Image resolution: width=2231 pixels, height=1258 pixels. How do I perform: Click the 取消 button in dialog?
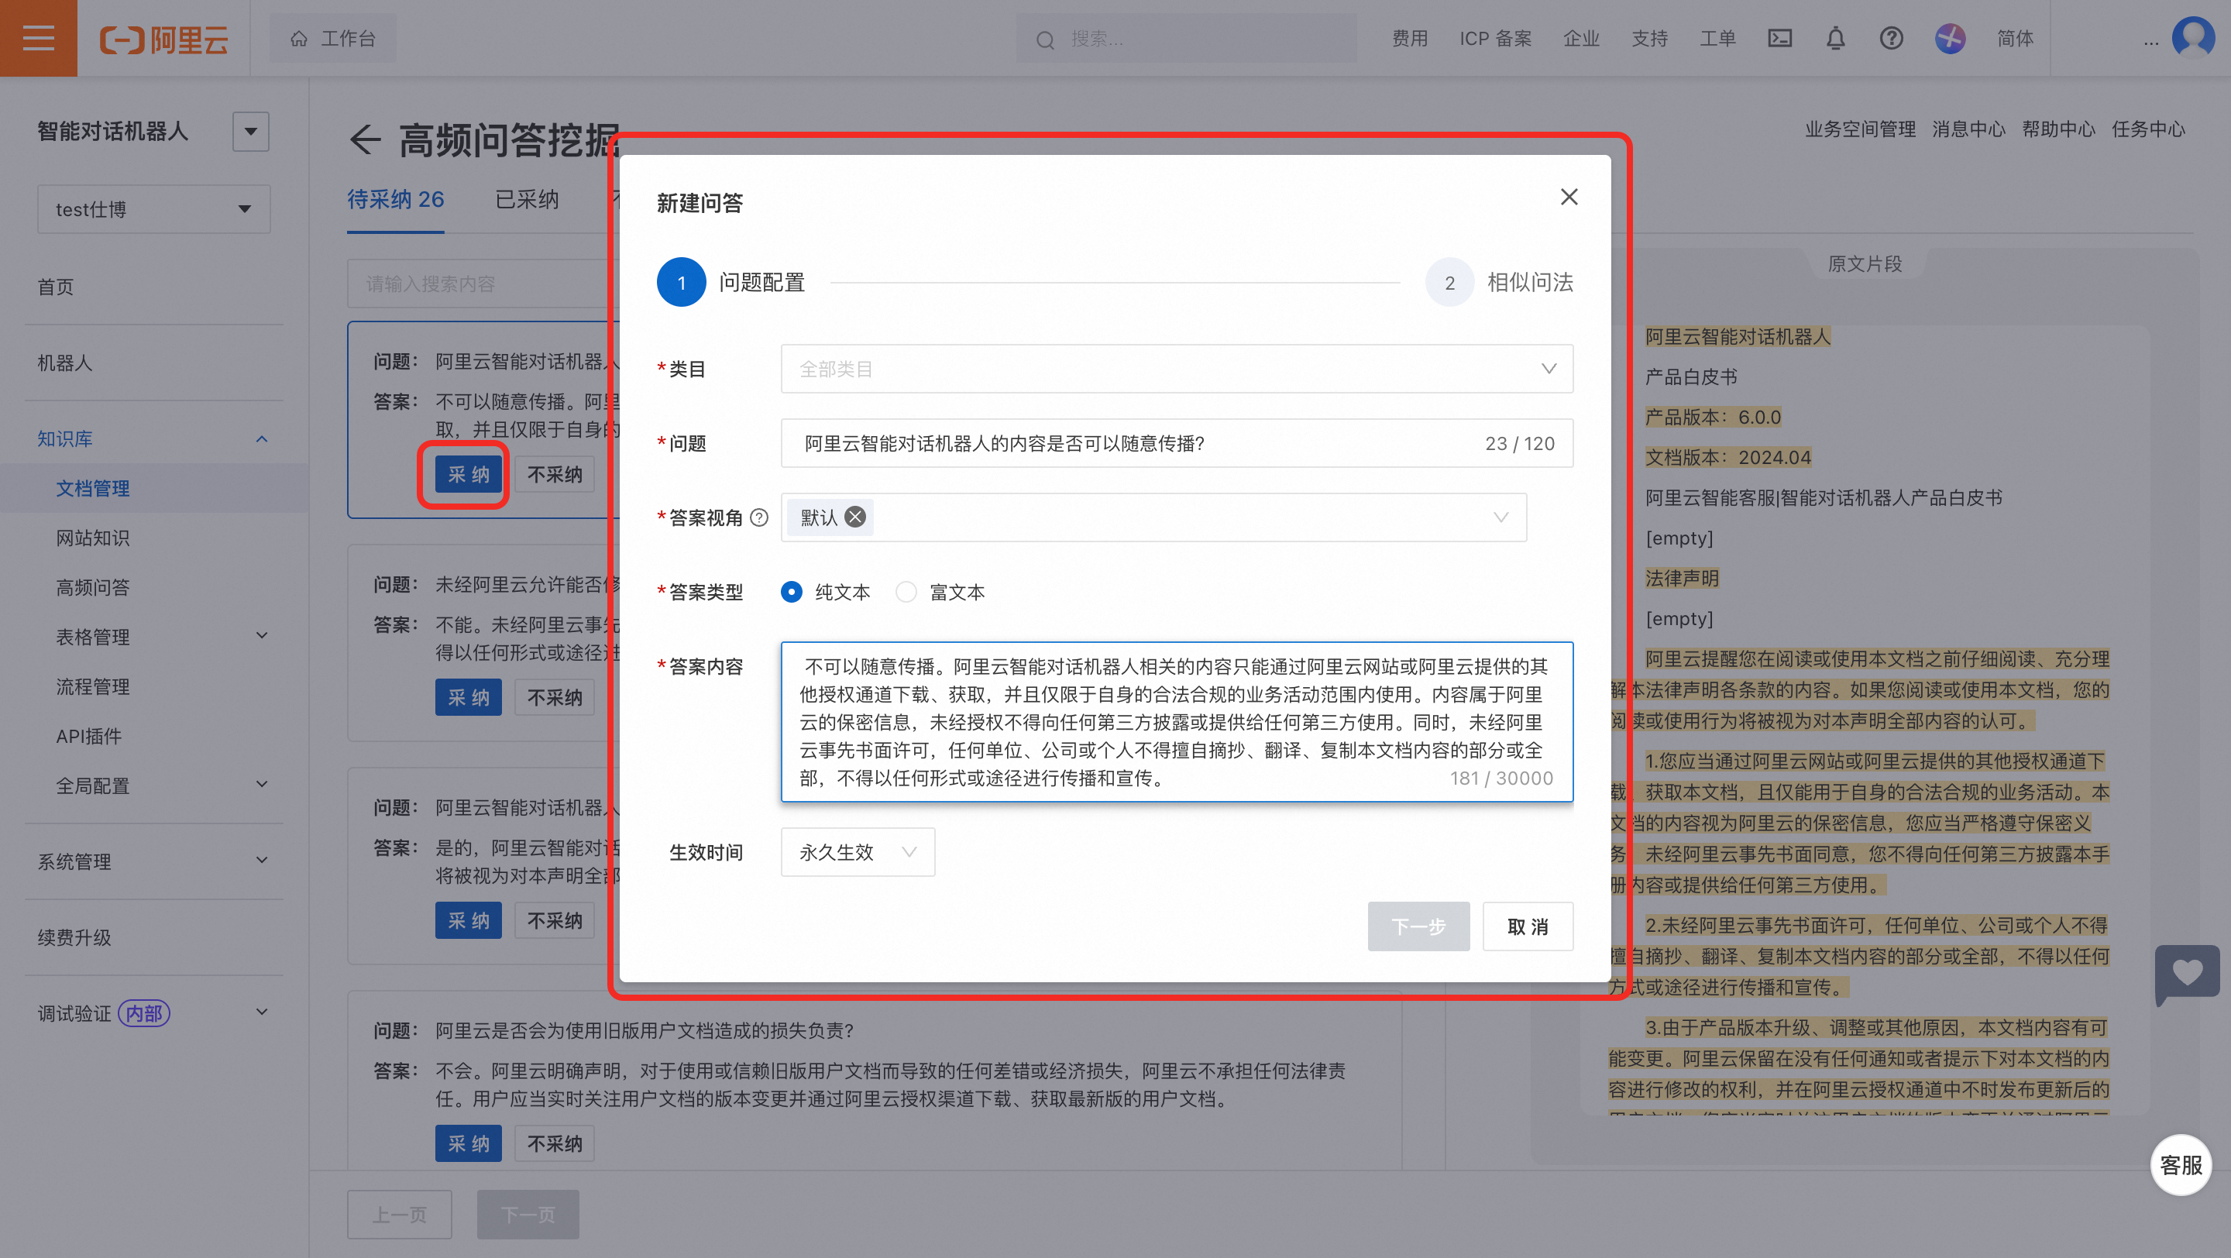click(x=1527, y=926)
